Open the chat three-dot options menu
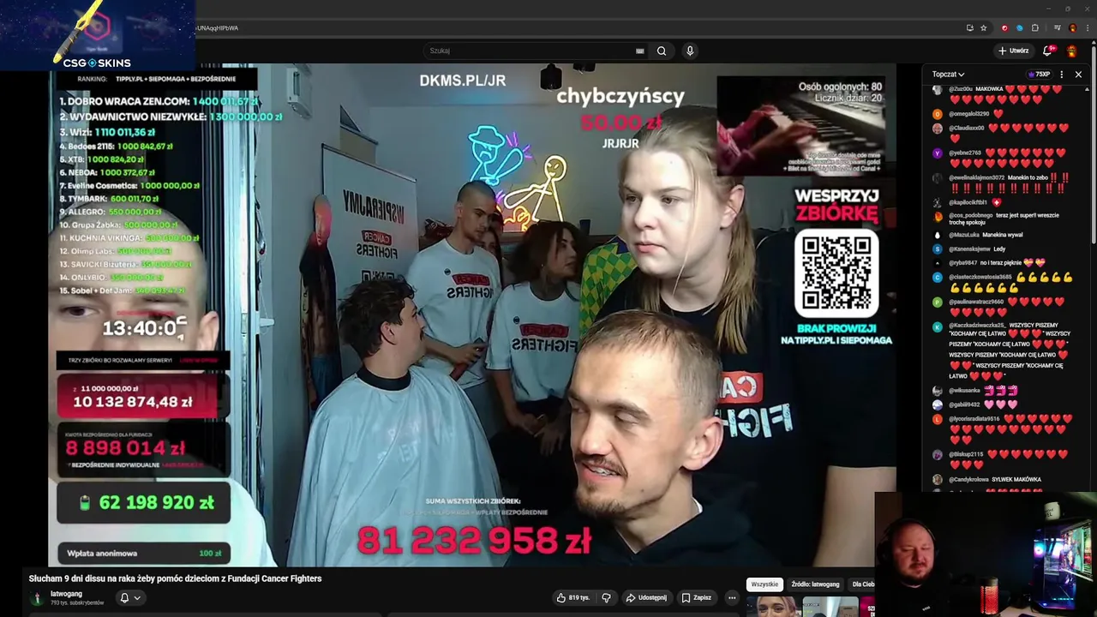 coord(1062,75)
